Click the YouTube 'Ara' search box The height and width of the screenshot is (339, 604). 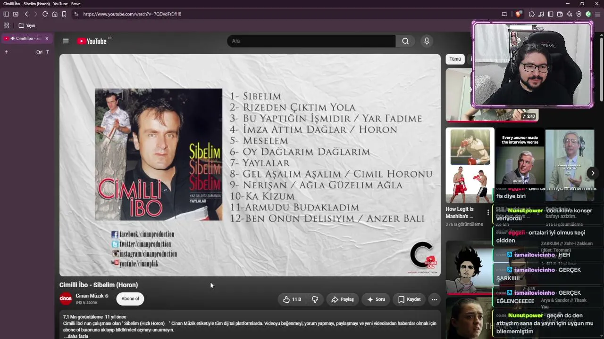tap(311, 41)
